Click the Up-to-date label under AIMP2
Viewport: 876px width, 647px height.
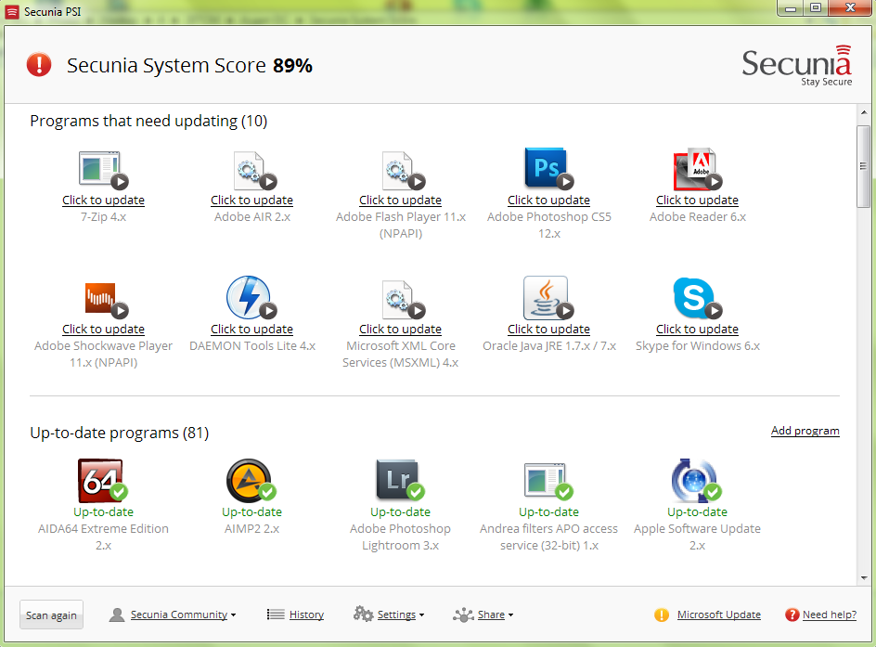252,511
